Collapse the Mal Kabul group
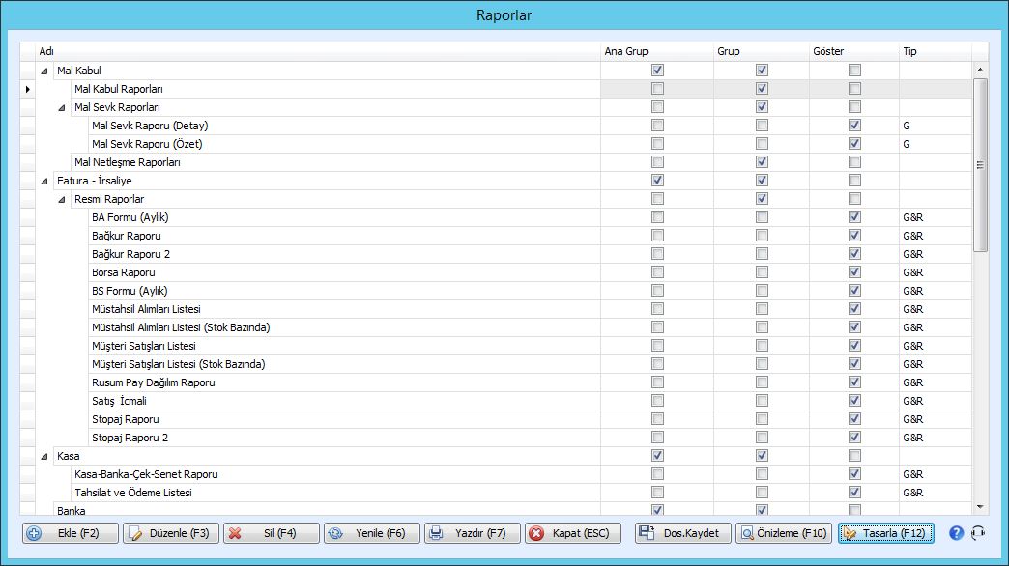The image size is (1009, 566). click(44, 71)
